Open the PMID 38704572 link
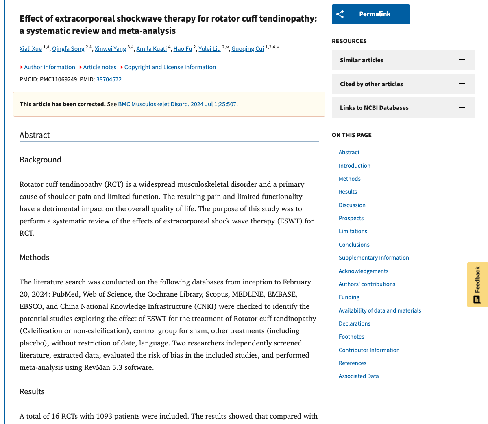Screen dimensions: 488x424 pos(109,79)
